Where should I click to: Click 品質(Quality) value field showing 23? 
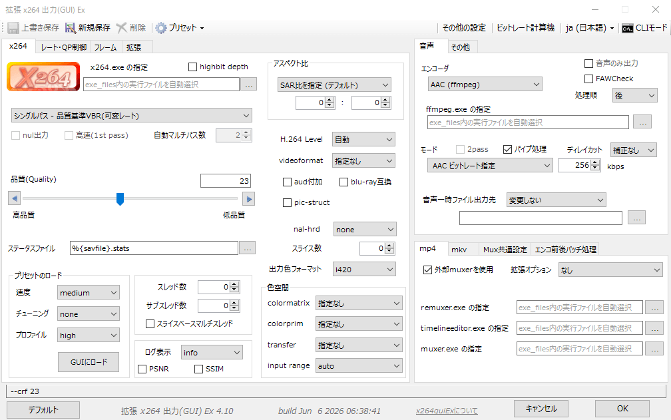(x=226, y=181)
